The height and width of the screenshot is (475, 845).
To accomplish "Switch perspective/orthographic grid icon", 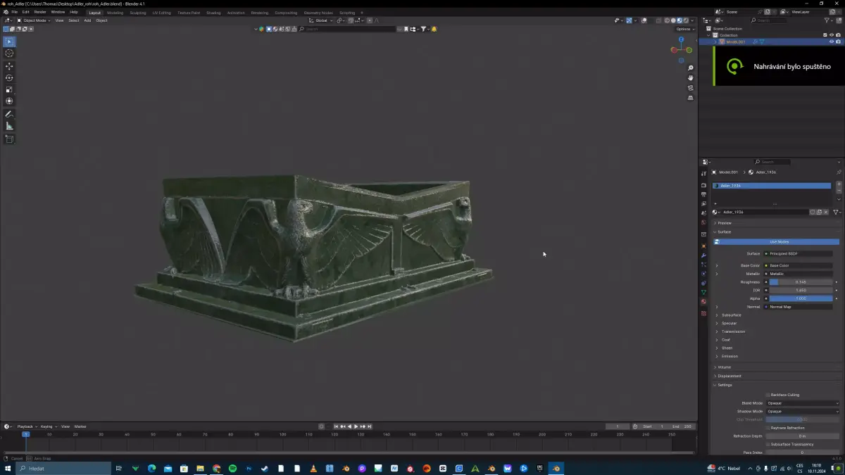I will point(691,98).
